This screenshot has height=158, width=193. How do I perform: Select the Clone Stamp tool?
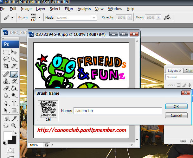click(x=6, y=81)
